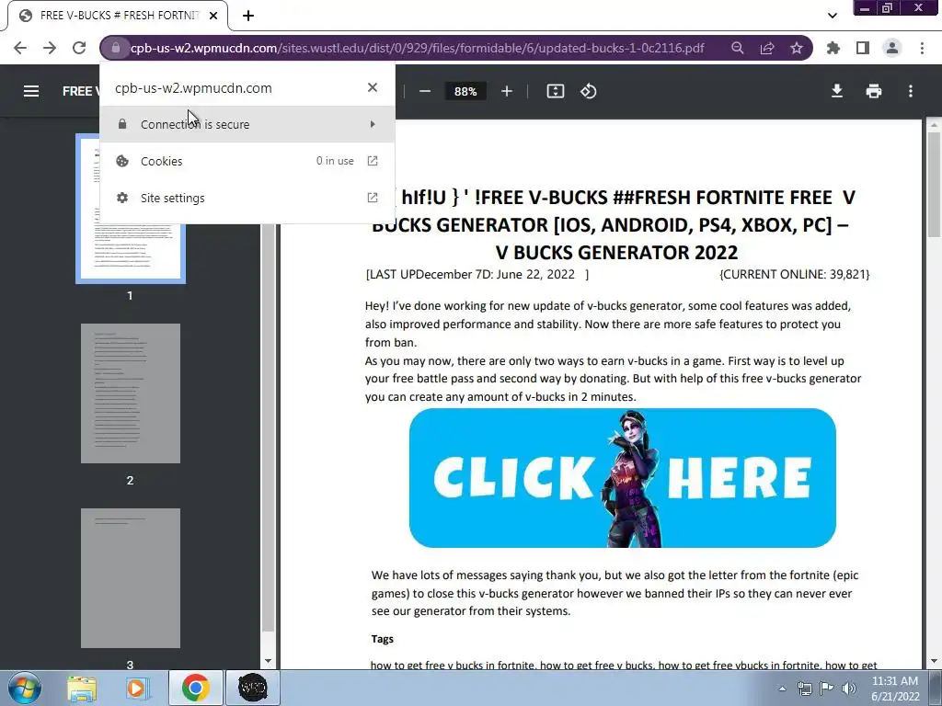Click the Cookies external link icon
Screen dimensions: 942x706
click(373, 161)
